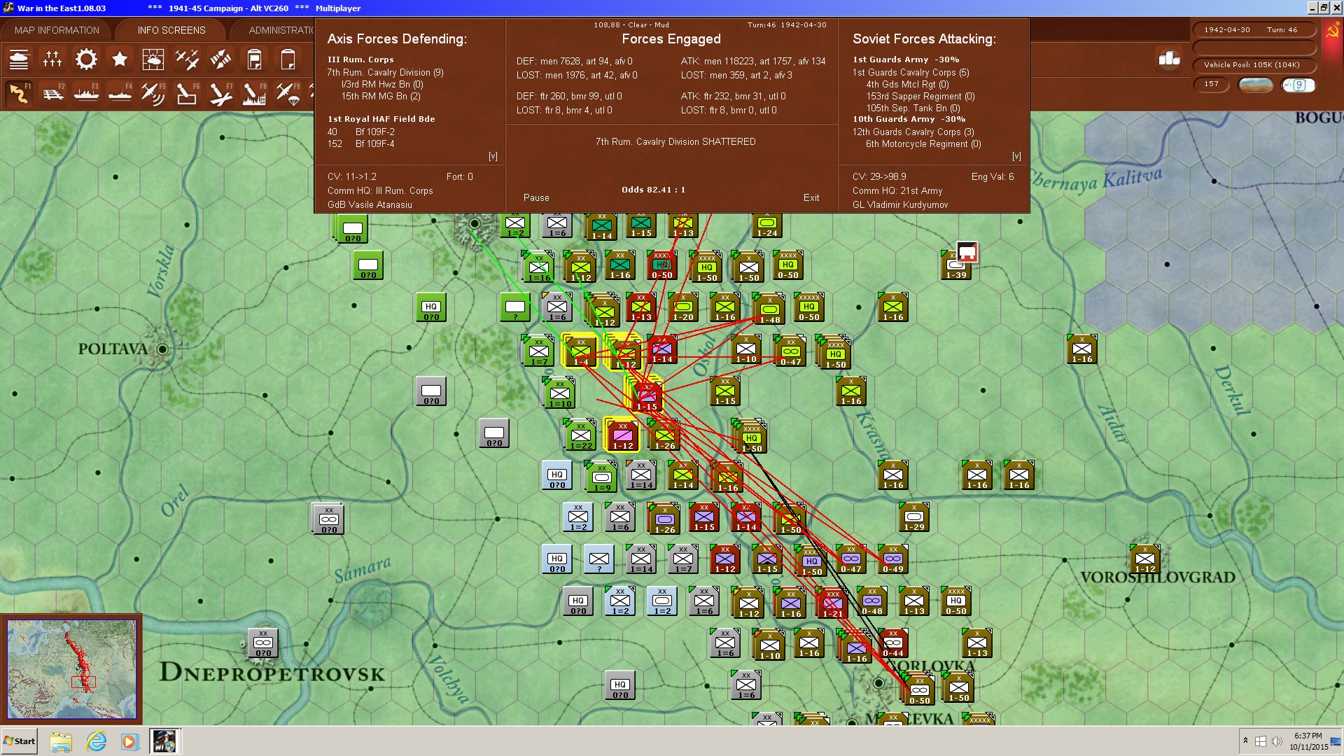The image size is (1344, 756).
Task: Select the F2 rail movement mode
Action: [x=52, y=93]
